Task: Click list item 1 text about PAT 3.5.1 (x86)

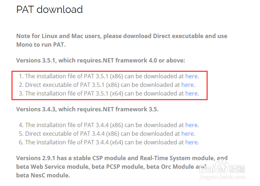Action: [104, 76]
